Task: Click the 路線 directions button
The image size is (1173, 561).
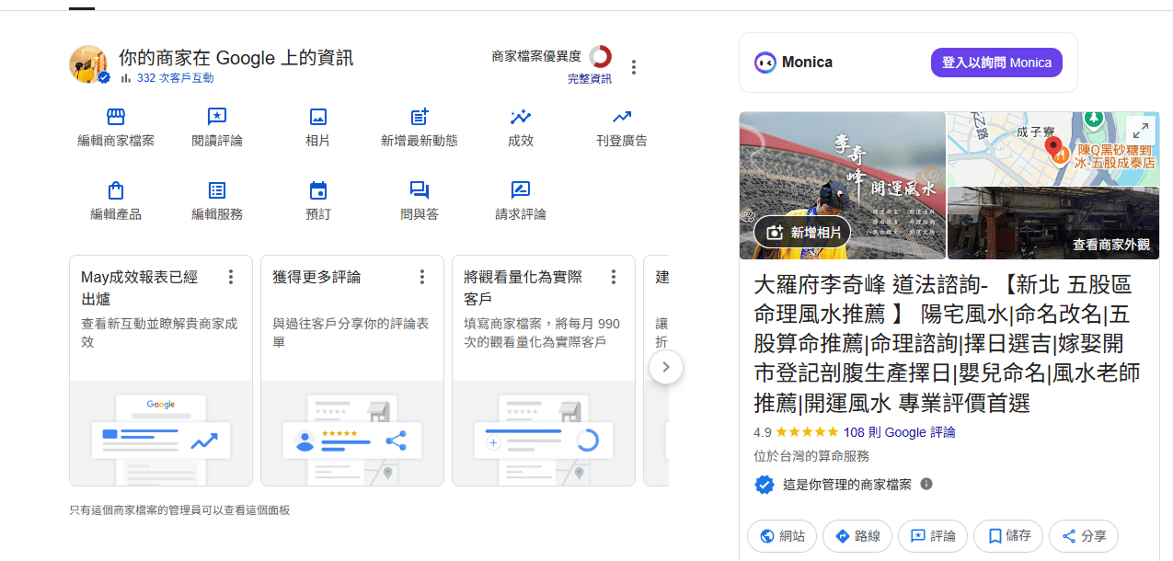Action: (857, 536)
